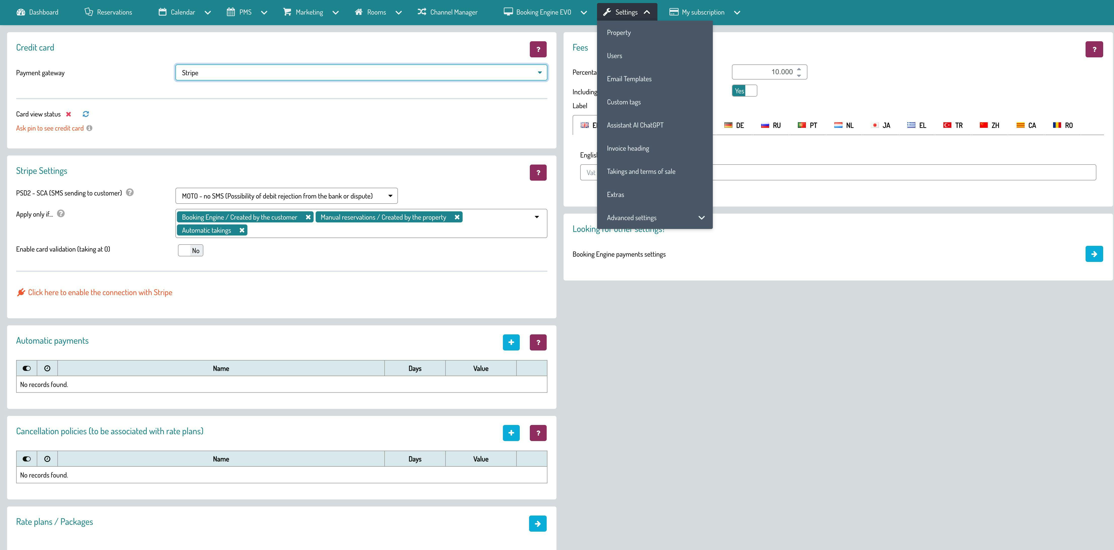Remove the Booking Engine / Created by customer tag
This screenshot has width=1114, height=550.
[308, 217]
